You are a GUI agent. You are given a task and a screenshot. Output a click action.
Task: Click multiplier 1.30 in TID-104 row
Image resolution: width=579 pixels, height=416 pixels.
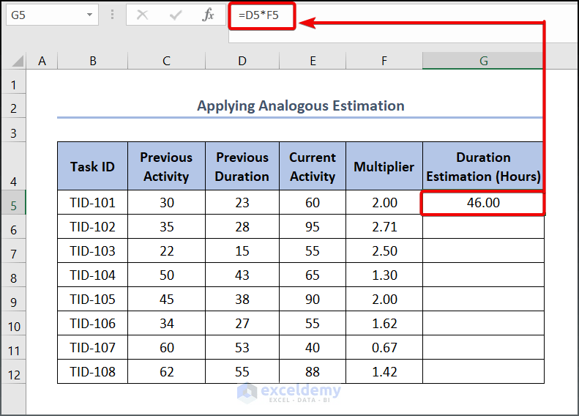(384, 275)
